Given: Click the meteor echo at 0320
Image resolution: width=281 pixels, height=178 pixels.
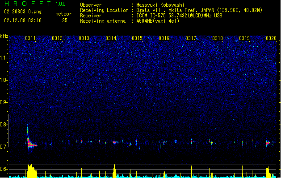Looking at the screenshot, I should click(268, 143).
